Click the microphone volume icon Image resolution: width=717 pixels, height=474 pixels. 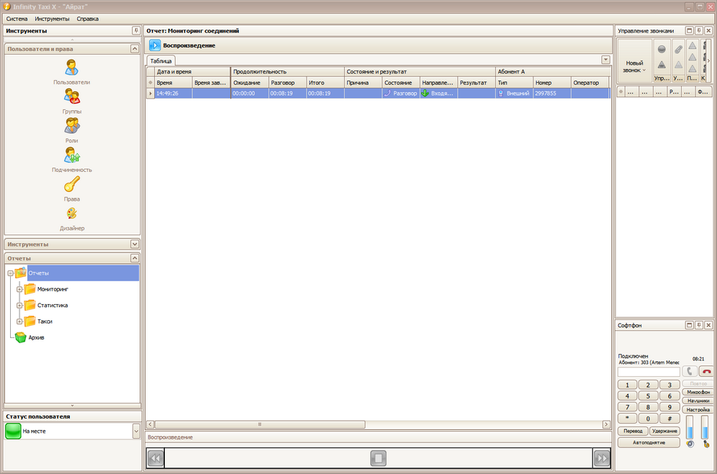(706, 444)
